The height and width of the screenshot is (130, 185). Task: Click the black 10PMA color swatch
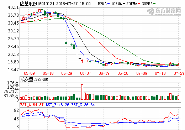click(124, 4)
